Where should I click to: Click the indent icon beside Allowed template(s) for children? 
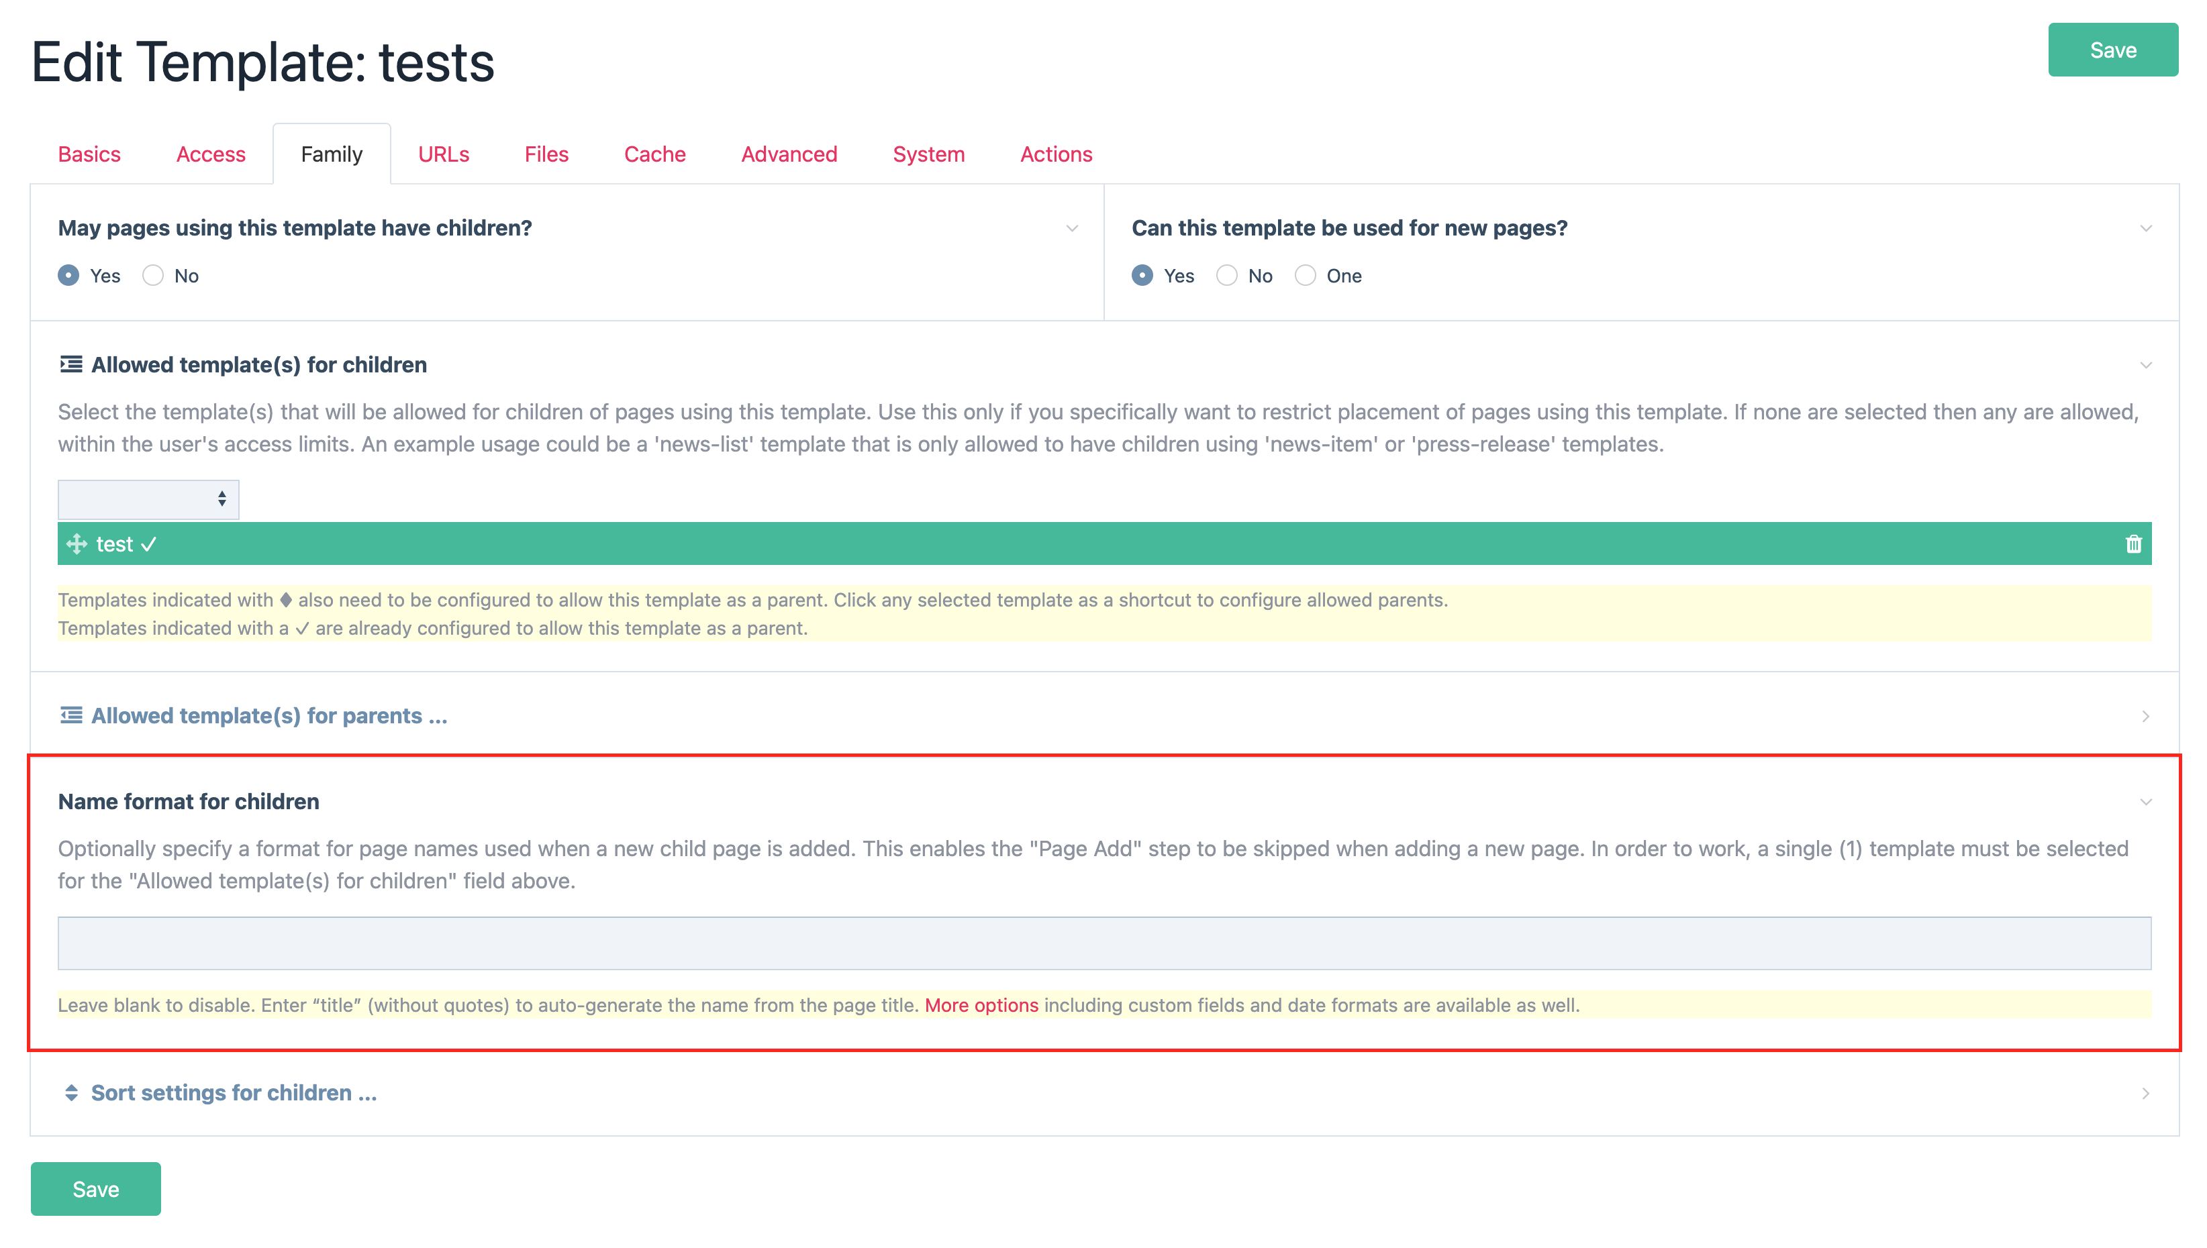[71, 365]
